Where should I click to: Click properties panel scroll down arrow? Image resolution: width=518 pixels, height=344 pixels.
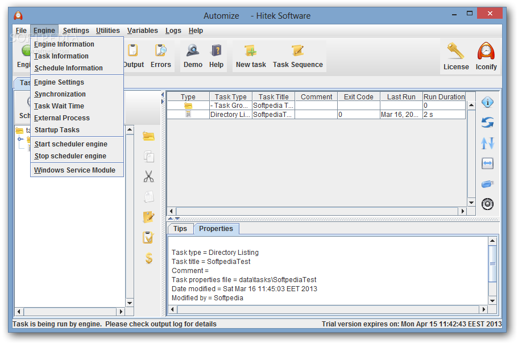point(492,300)
